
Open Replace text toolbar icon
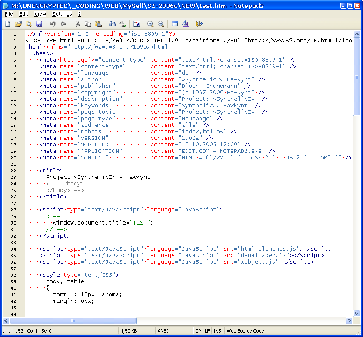[x=123, y=24]
